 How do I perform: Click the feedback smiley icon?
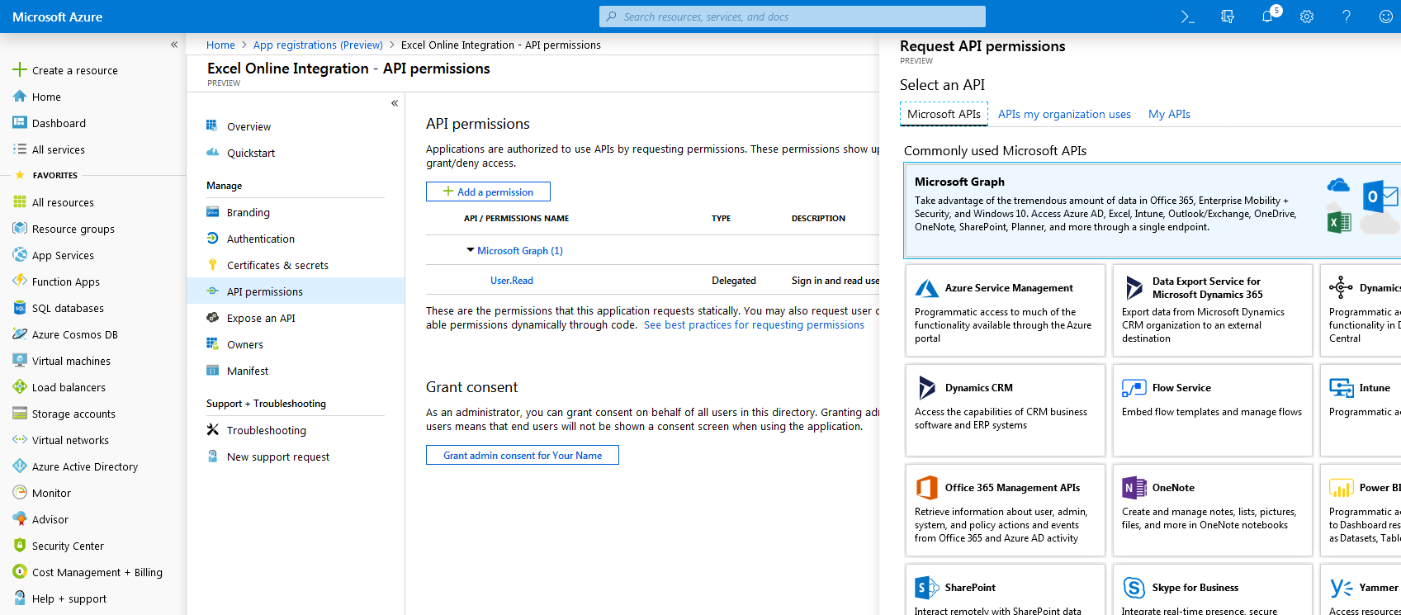tap(1385, 17)
